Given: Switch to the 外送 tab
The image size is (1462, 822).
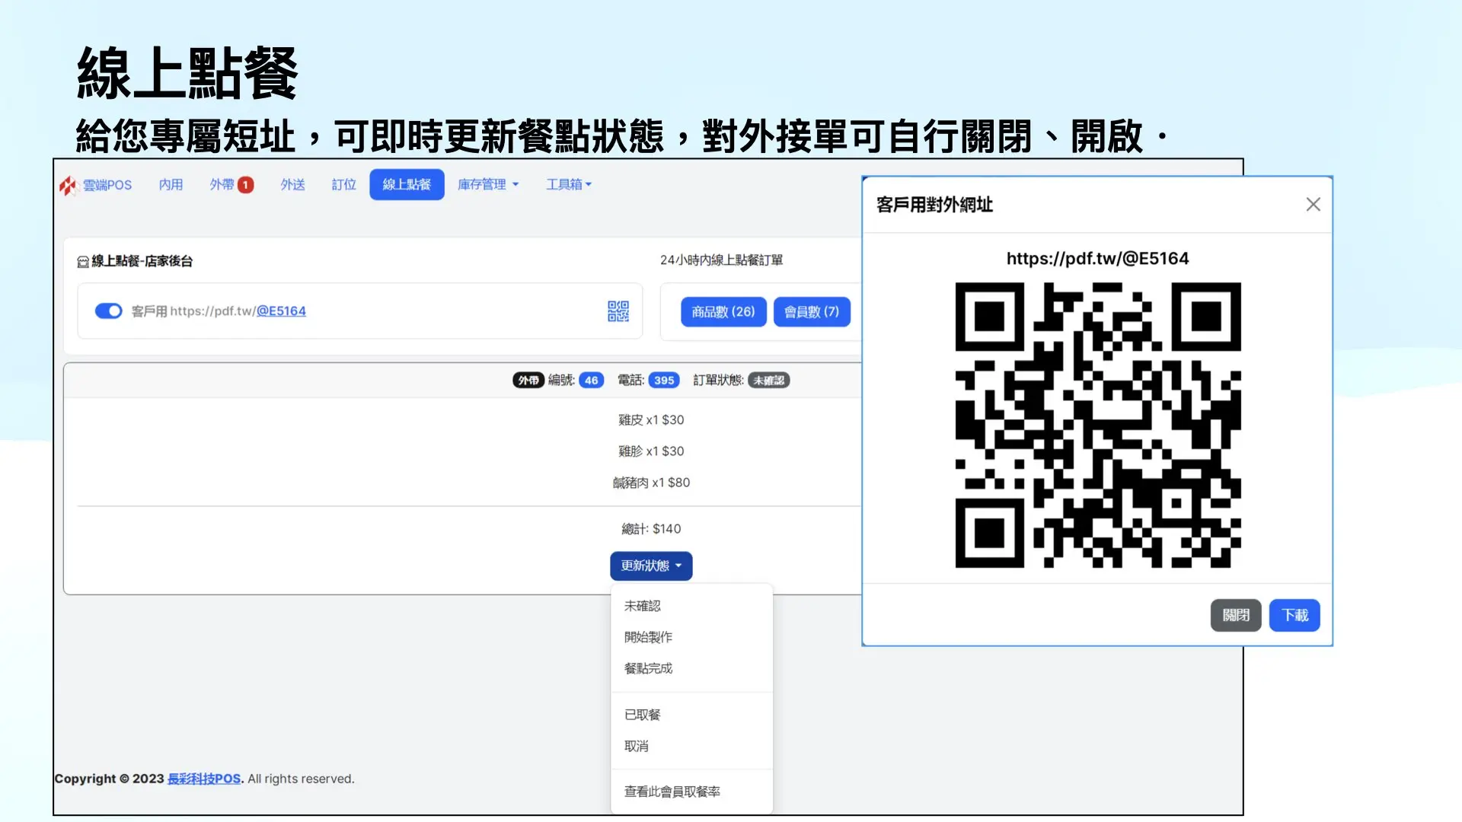Looking at the screenshot, I should pyautogui.click(x=292, y=184).
